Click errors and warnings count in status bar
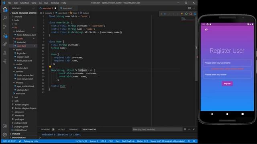The height and width of the screenshot is (144, 257). click(x=10, y=141)
